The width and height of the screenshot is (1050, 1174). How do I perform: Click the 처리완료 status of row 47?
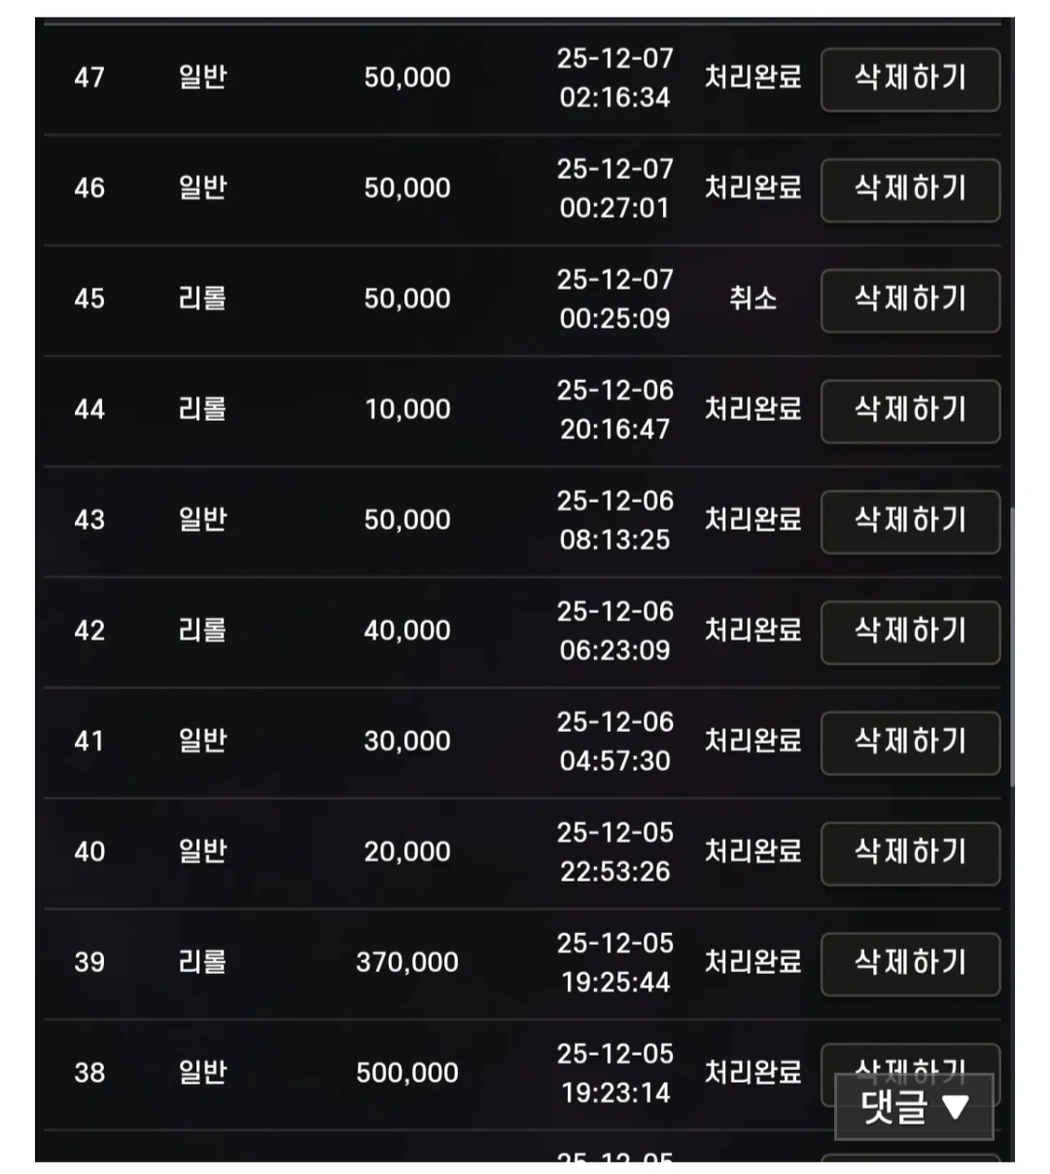tap(752, 77)
